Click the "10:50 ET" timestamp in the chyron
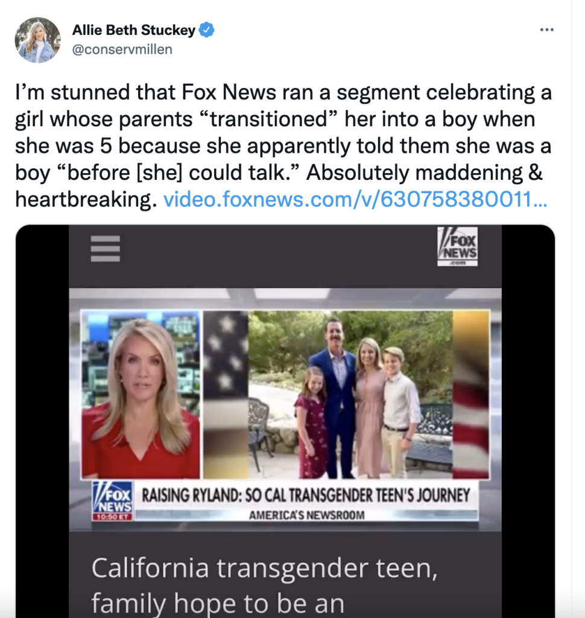 (112, 517)
